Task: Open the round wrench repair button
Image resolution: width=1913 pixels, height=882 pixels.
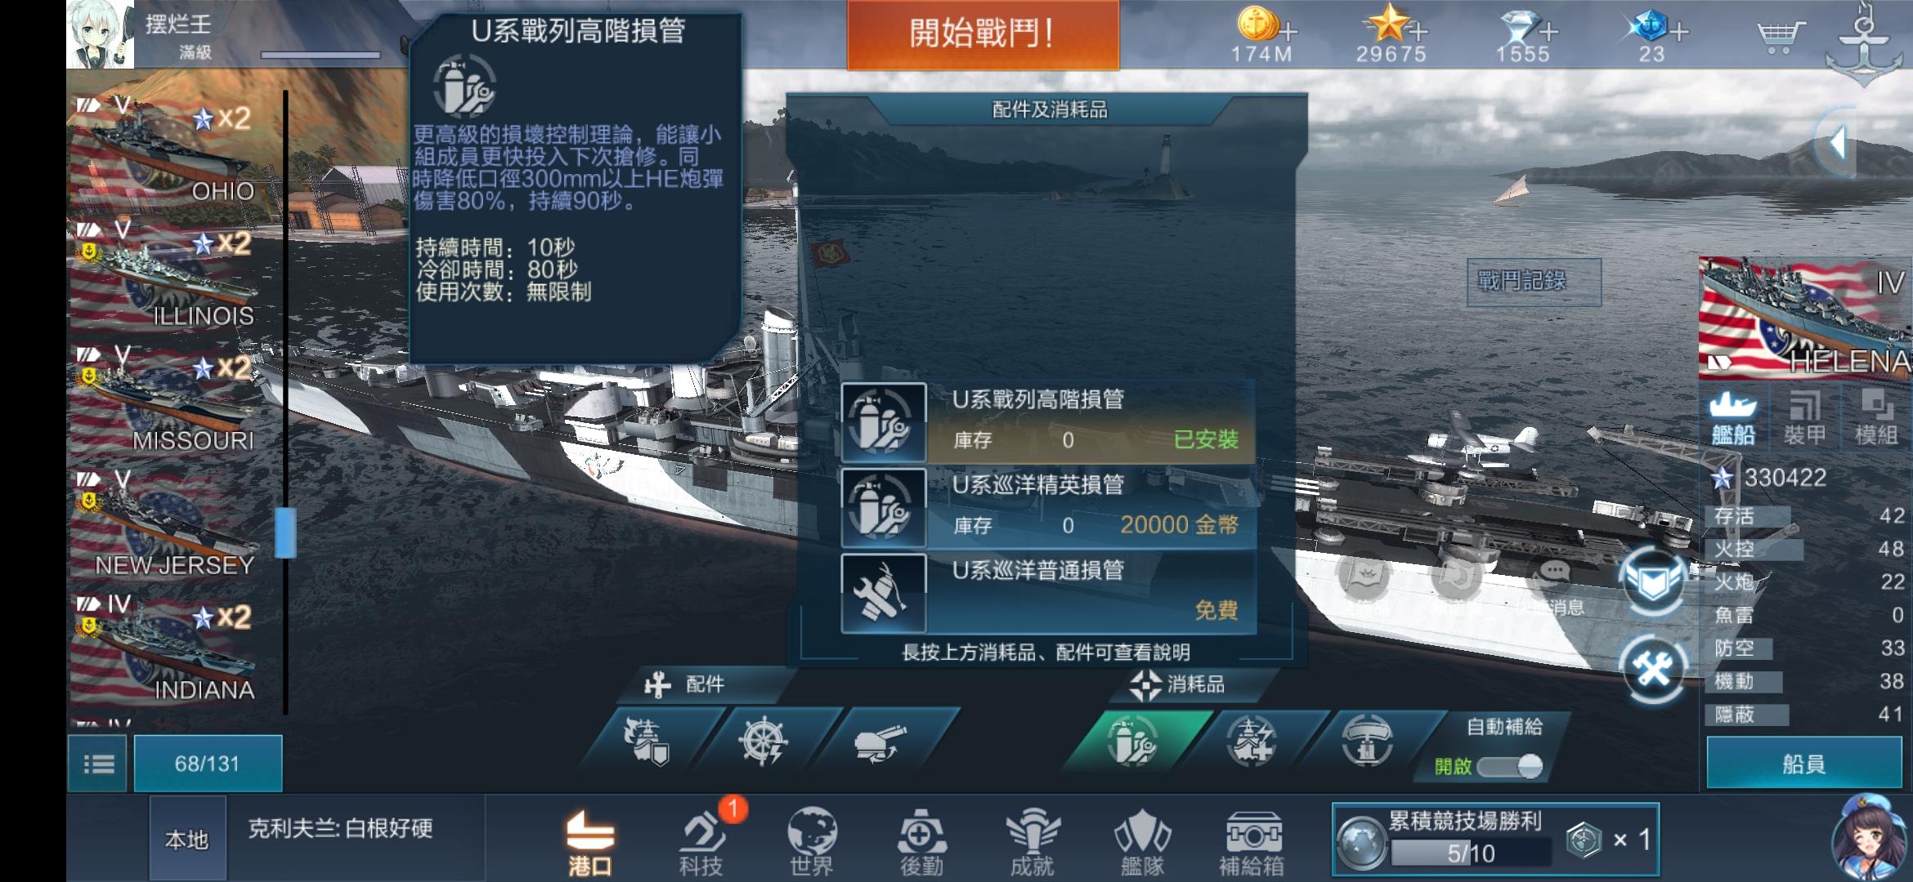Action: pyautogui.click(x=1653, y=669)
